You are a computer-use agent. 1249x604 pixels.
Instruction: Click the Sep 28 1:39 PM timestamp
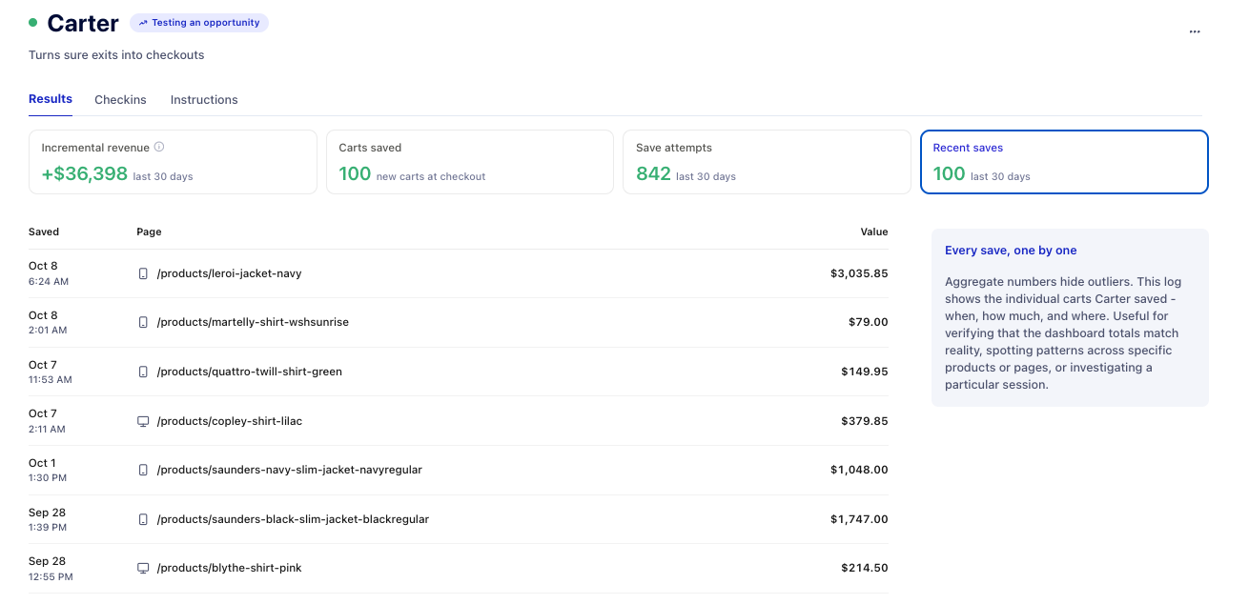pos(48,519)
